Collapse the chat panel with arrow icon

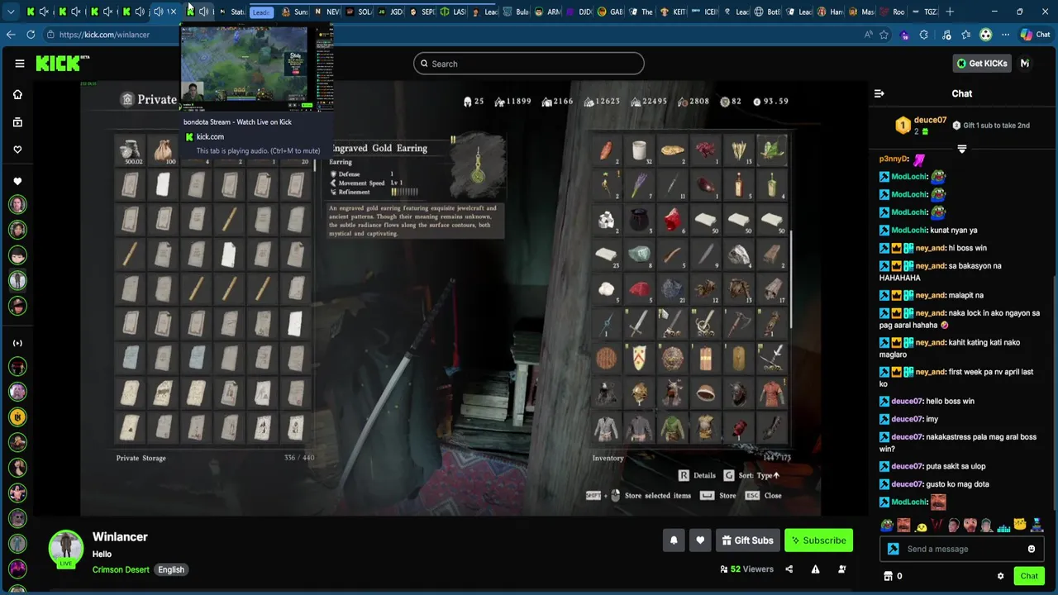pos(879,93)
